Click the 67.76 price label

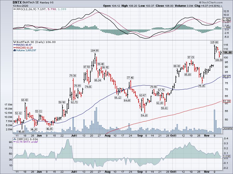point(161,90)
